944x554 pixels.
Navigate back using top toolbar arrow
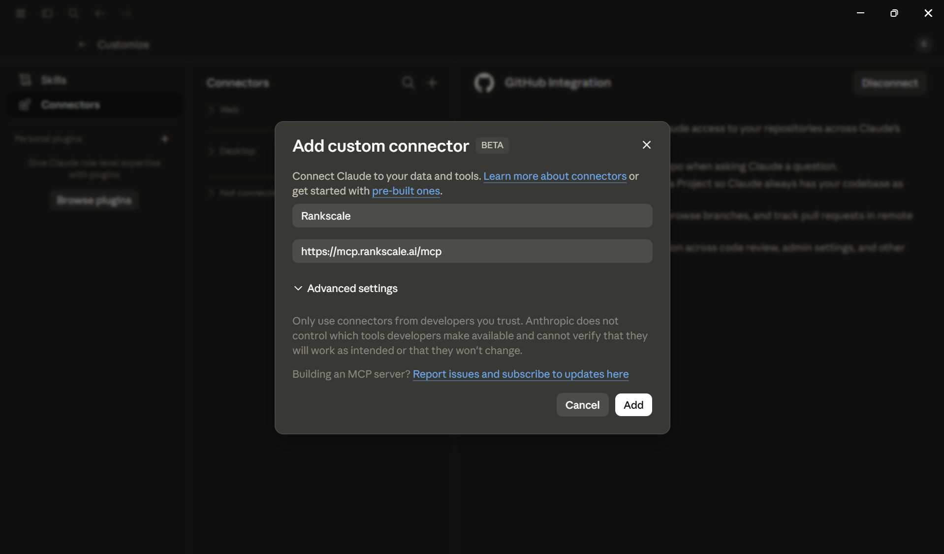[x=100, y=13]
